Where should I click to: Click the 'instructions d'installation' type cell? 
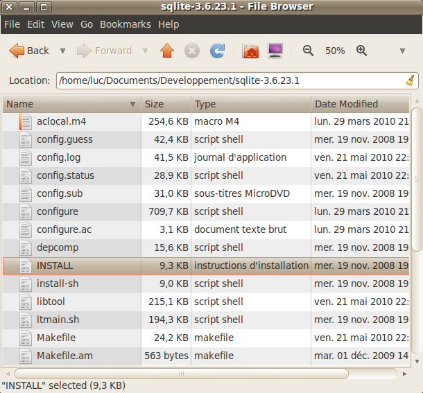[x=251, y=265]
